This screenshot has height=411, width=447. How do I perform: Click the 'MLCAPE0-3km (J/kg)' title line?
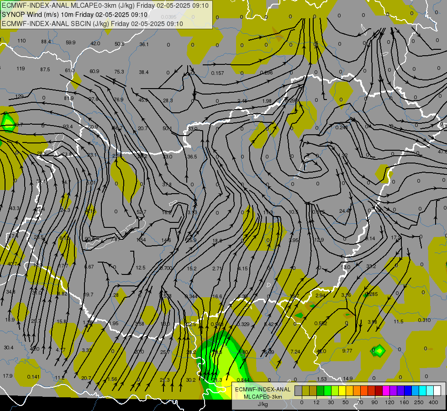tap(105, 5)
